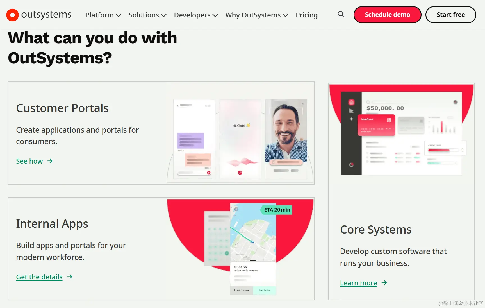
Task: Follow the Learn more link under Core Systems
Action: coord(358,283)
